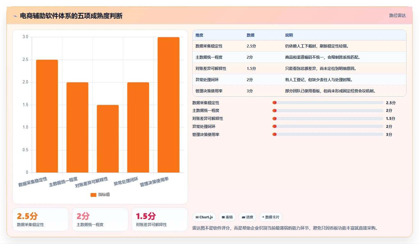The height and width of the screenshot is (244, 419).
Task: Click the 管理决策使用率 bar in chart
Action: pos(168,105)
